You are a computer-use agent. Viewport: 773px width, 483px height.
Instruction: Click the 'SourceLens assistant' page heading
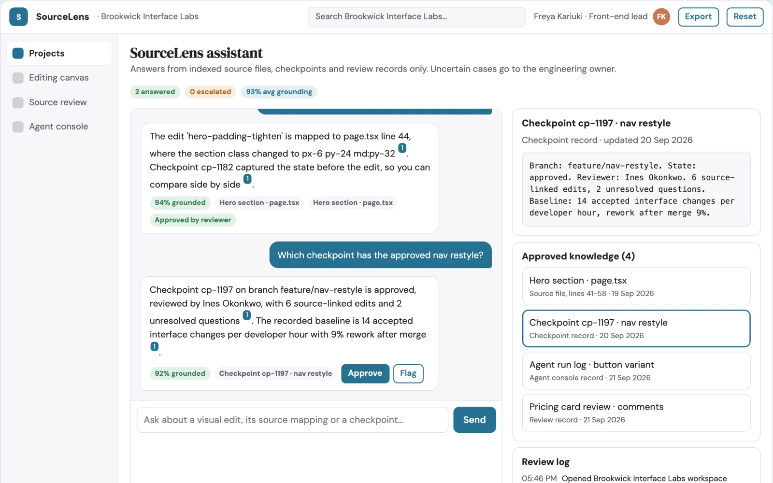[x=196, y=53]
